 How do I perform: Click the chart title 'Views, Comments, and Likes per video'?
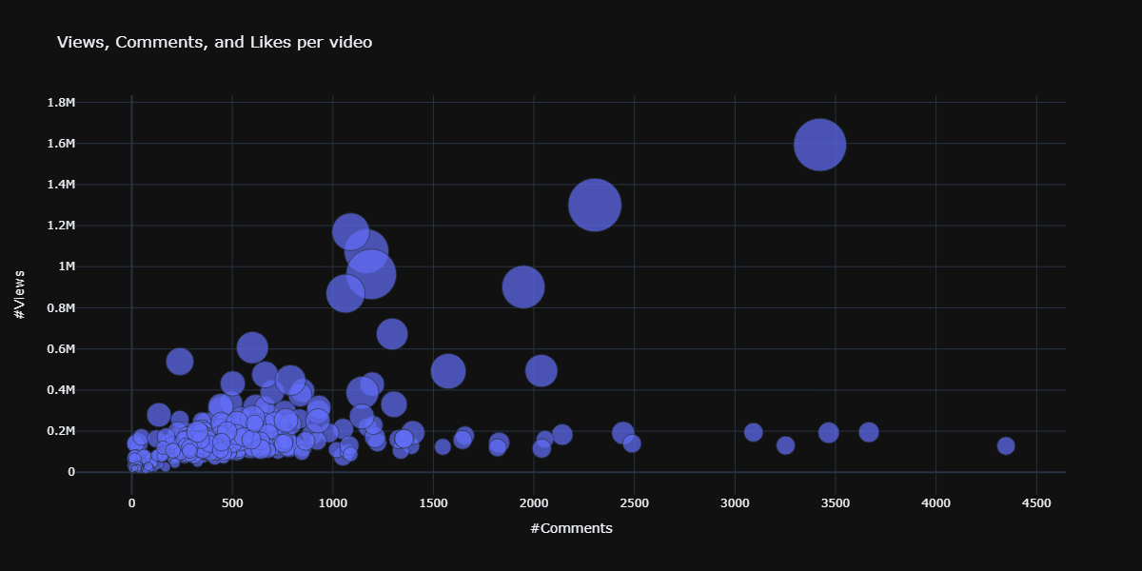214,42
